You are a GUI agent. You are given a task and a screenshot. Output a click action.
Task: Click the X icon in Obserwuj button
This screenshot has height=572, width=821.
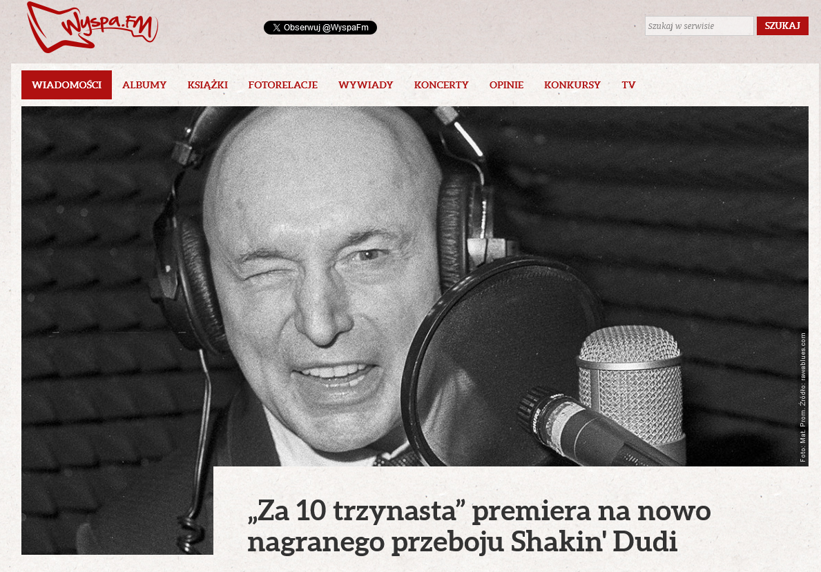pyautogui.click(x=276, y=28)
